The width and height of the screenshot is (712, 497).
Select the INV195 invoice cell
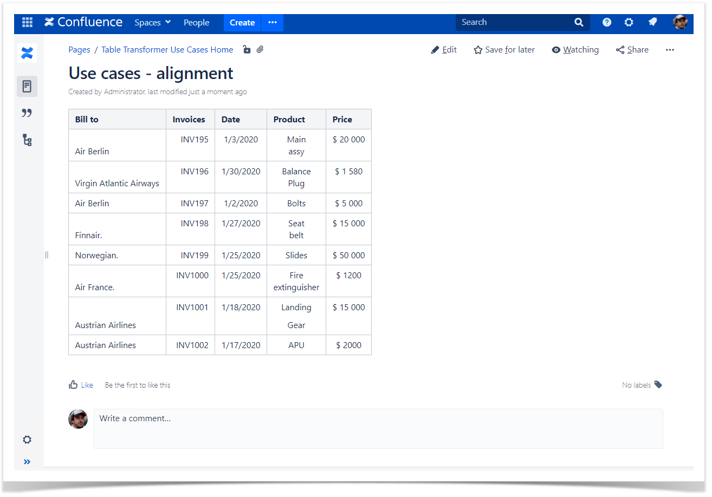[x=190, y=145]
